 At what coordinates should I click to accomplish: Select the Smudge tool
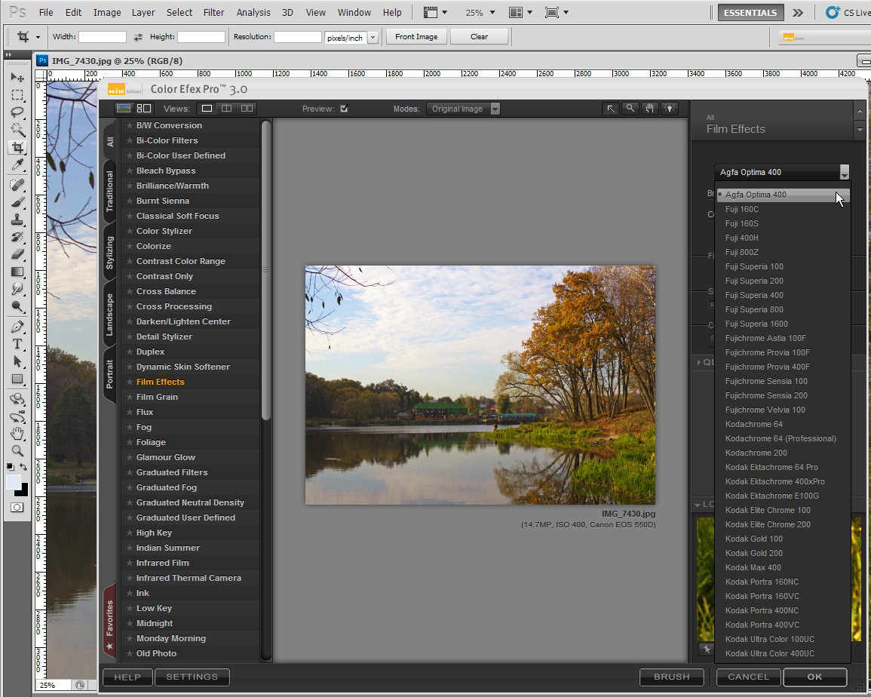pyautogui.click(x=17, y=289)
